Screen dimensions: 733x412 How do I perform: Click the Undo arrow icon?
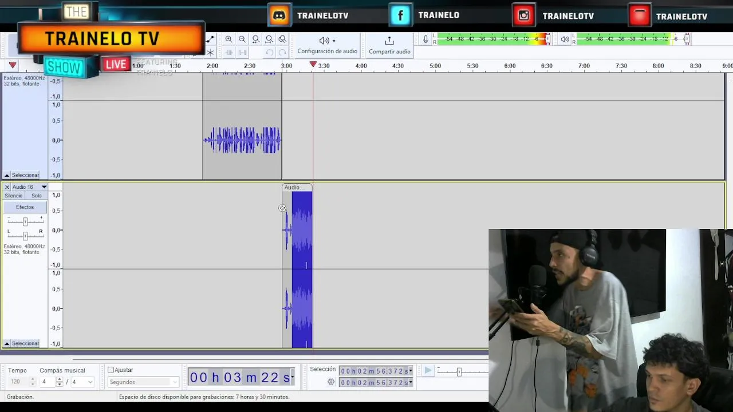pyautogui.click(x=269, y=53)
